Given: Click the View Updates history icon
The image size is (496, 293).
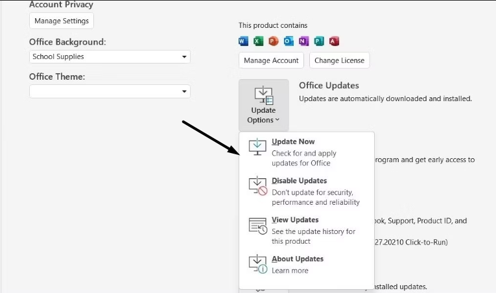Looking at the screenshot, I should coord(257,225).
